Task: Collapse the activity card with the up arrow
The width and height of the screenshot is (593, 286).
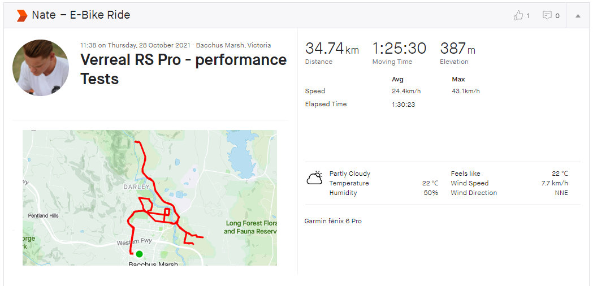Action: [x=578, y=16]
